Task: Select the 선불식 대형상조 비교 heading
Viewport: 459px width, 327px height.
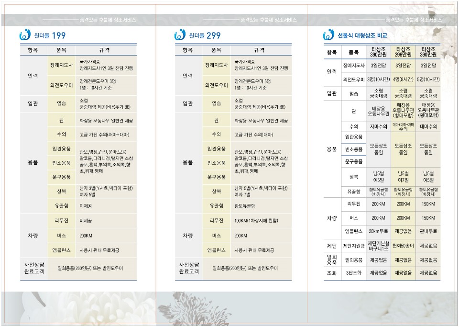Action: pyautogui.click(x=362, y=35)
